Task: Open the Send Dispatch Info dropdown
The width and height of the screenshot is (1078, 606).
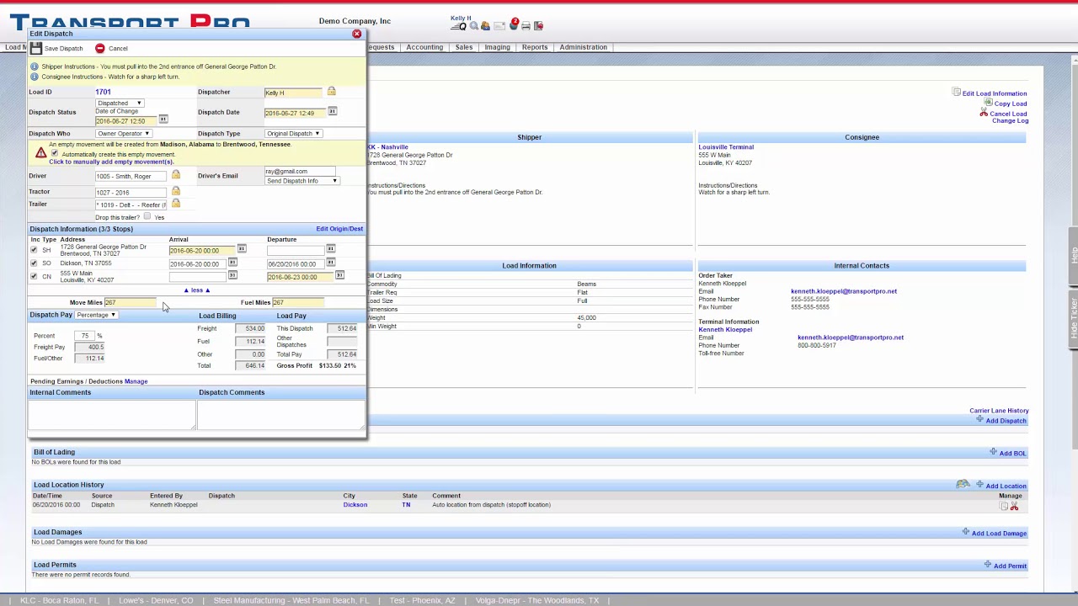Action: 302,181
